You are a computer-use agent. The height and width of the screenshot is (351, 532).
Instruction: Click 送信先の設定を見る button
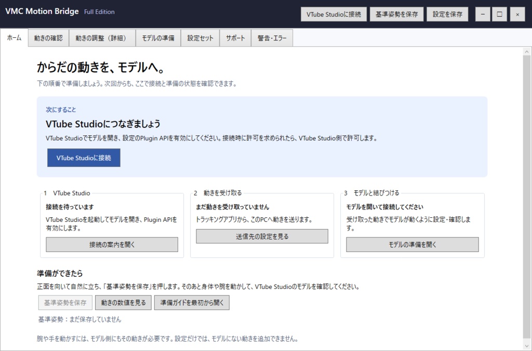262,236
